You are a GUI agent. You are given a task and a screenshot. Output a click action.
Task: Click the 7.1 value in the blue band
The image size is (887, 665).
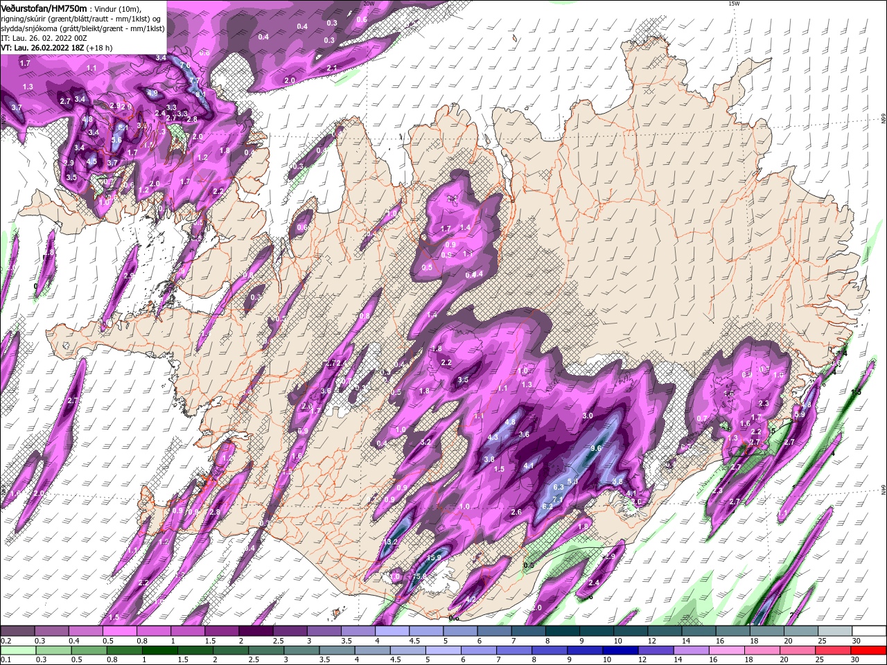(559, 499)
